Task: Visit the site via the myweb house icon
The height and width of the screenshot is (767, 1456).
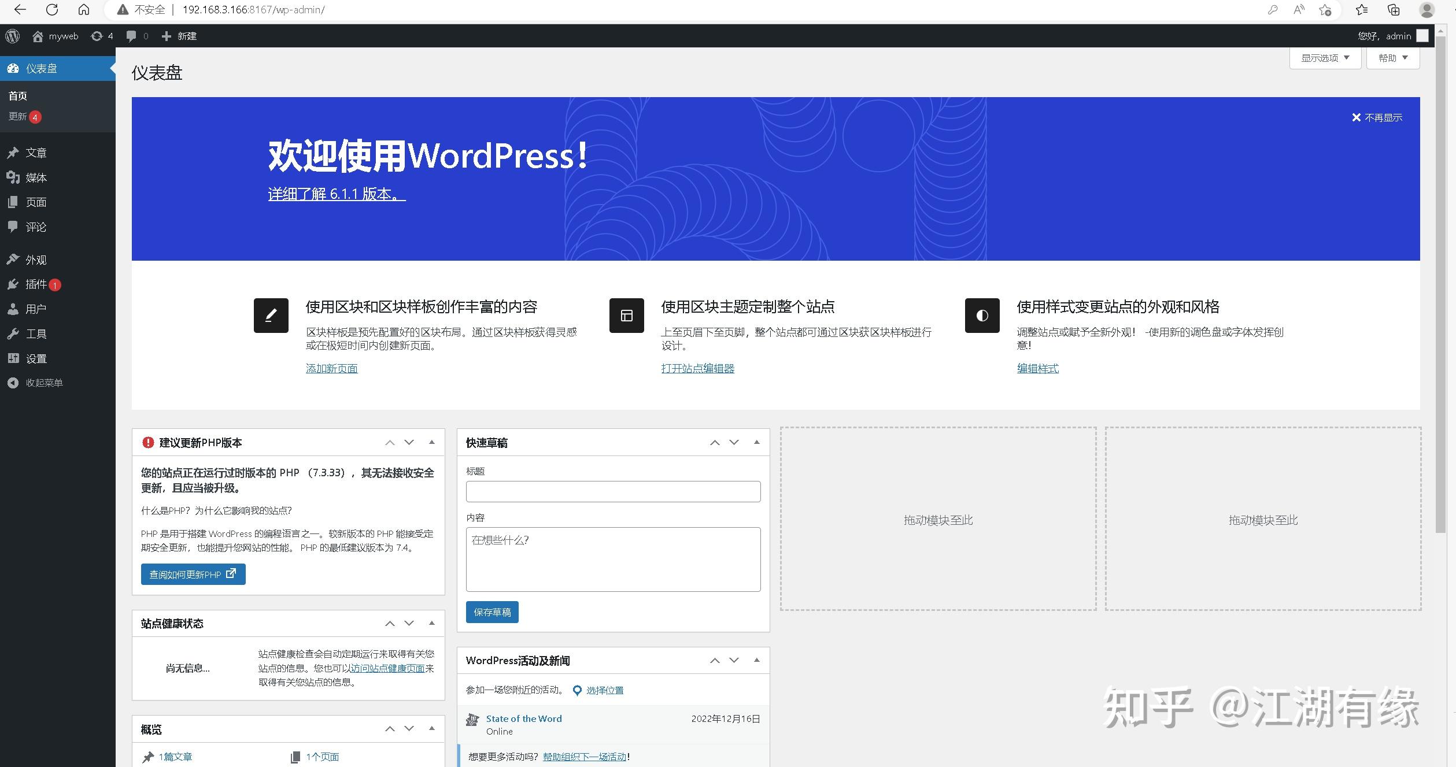Action: tap(38, 36)
